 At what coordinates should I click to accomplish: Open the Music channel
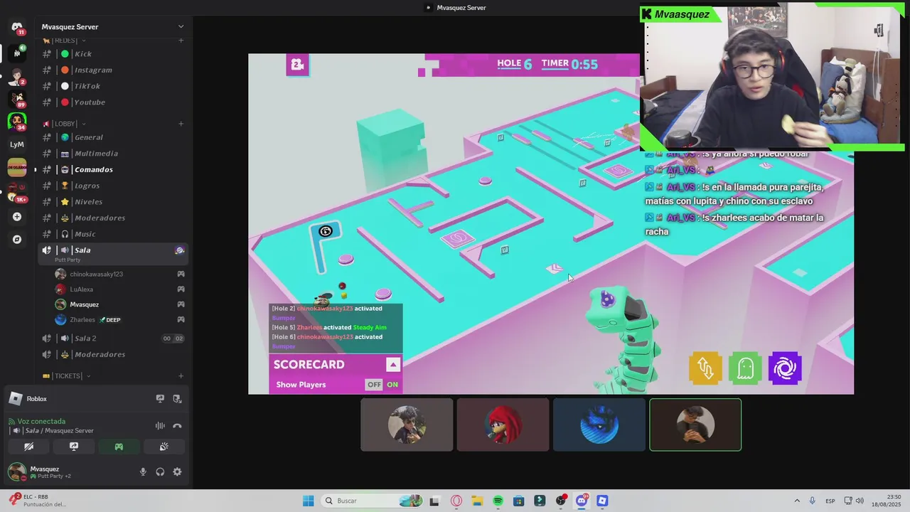(112, 234)
